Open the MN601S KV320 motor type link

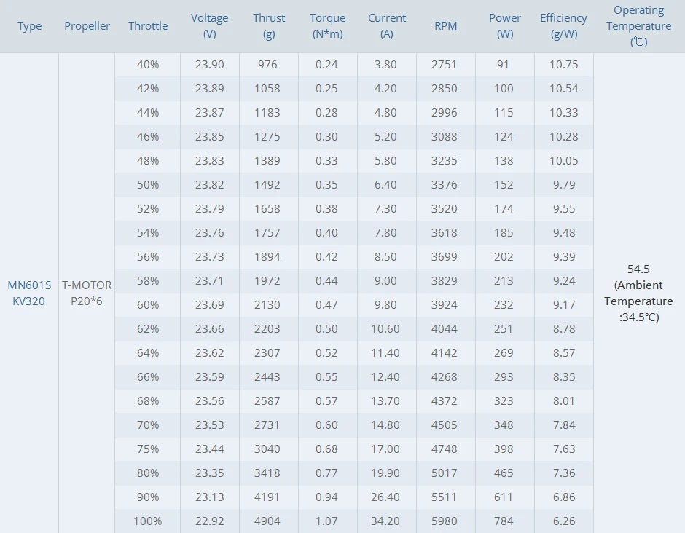point(29,293)
